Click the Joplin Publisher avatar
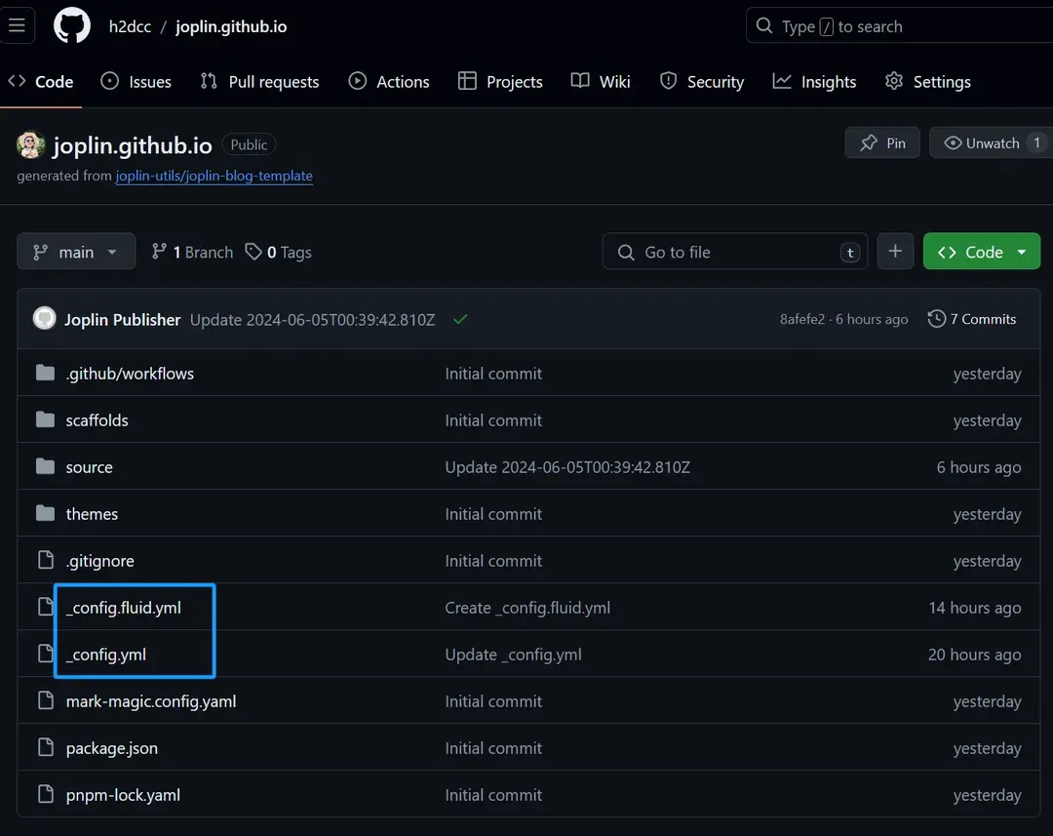 [45, 319]
